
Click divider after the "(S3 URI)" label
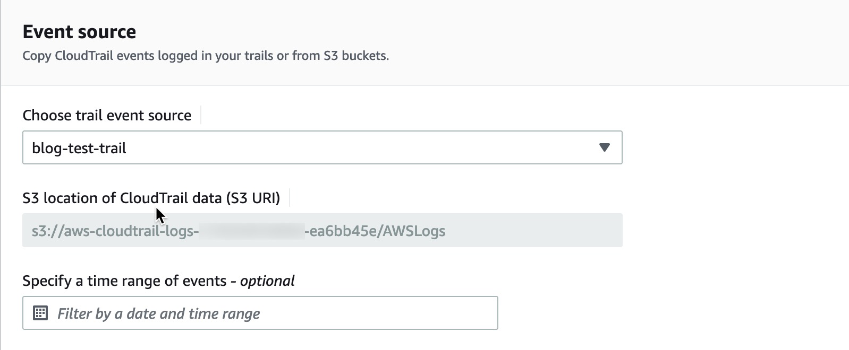[x=290, y=198]
